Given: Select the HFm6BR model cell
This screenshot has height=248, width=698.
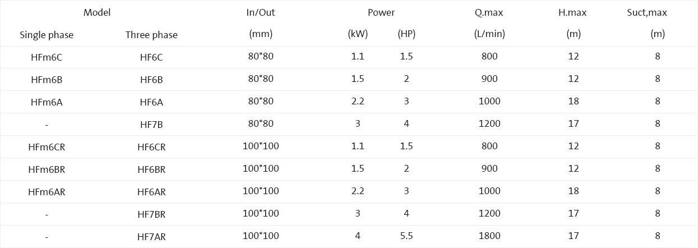Looking at the screenshot, I should coord(47,169).
